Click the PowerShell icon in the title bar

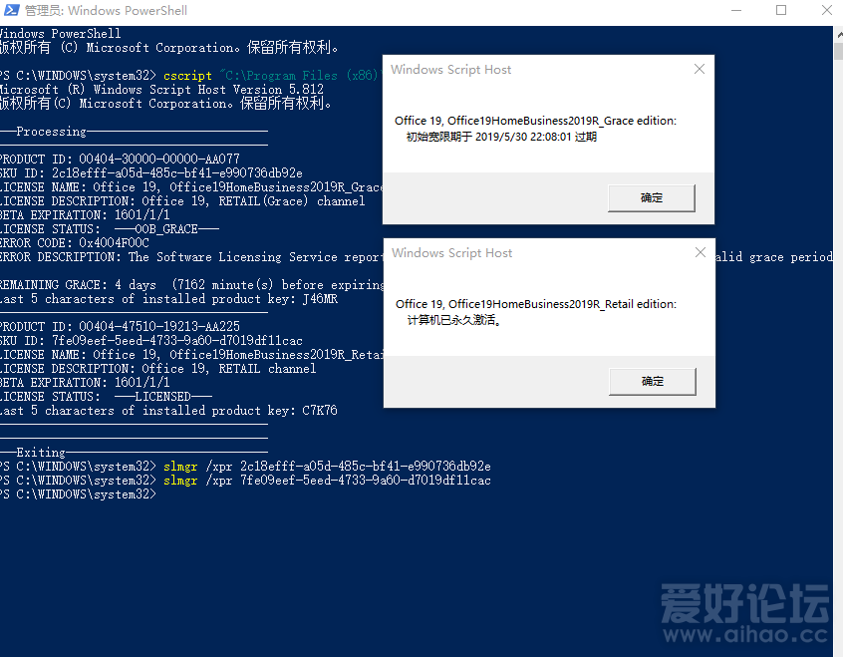click(x=11, y=10)
